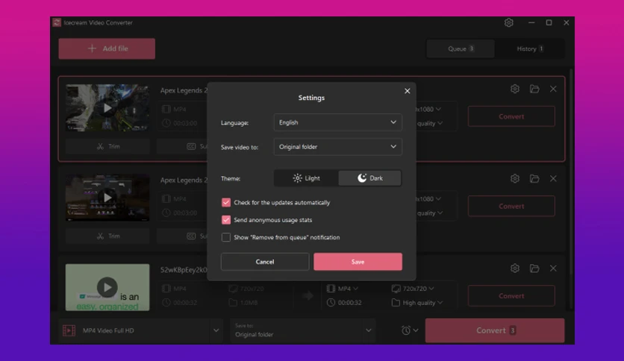Select the Light theme option
This screenshot has height=361, width=624.
click(306, 178)
